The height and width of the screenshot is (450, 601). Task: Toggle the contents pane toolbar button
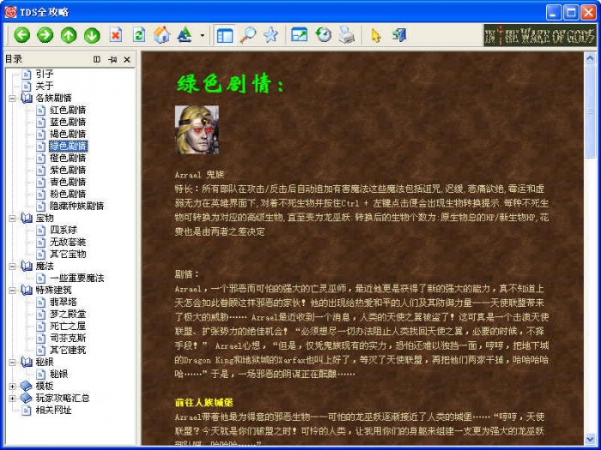pos(225,35)
